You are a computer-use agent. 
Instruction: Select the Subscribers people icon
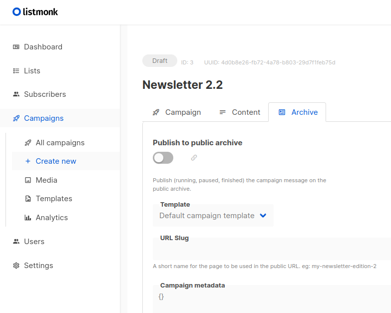16,94
